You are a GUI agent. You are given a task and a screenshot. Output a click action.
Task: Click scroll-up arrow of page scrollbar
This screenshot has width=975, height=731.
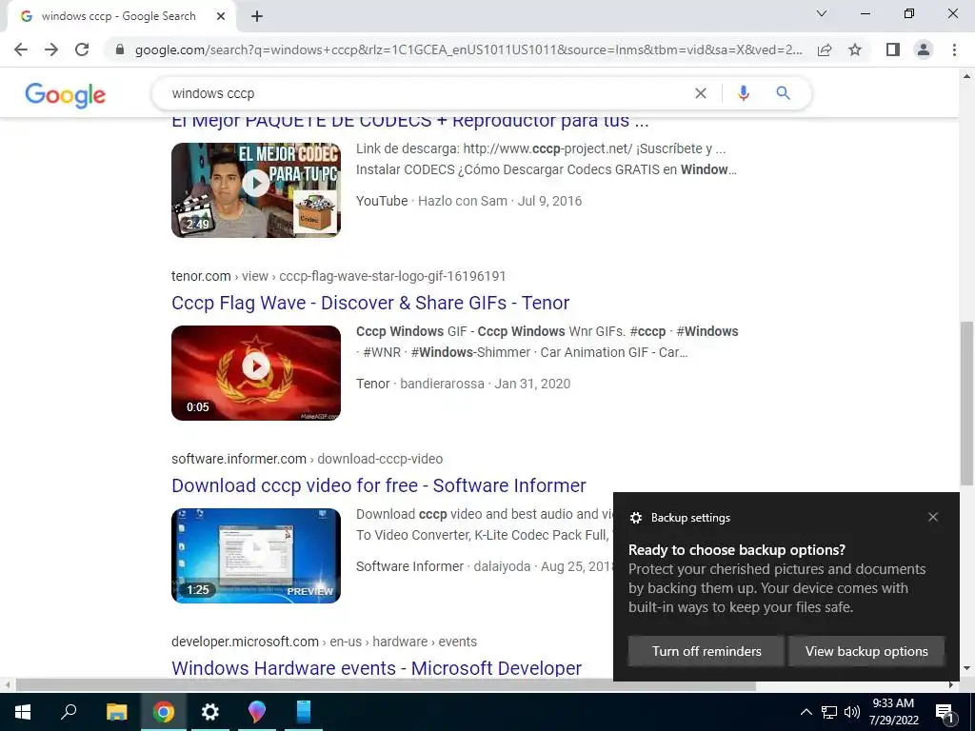coord(966,76)
